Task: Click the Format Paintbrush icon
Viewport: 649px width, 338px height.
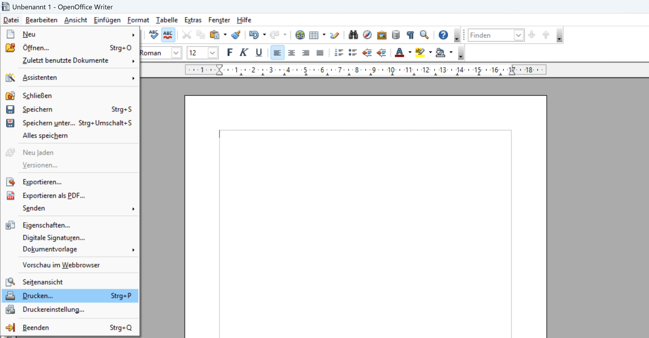Action: pos(236,35)
